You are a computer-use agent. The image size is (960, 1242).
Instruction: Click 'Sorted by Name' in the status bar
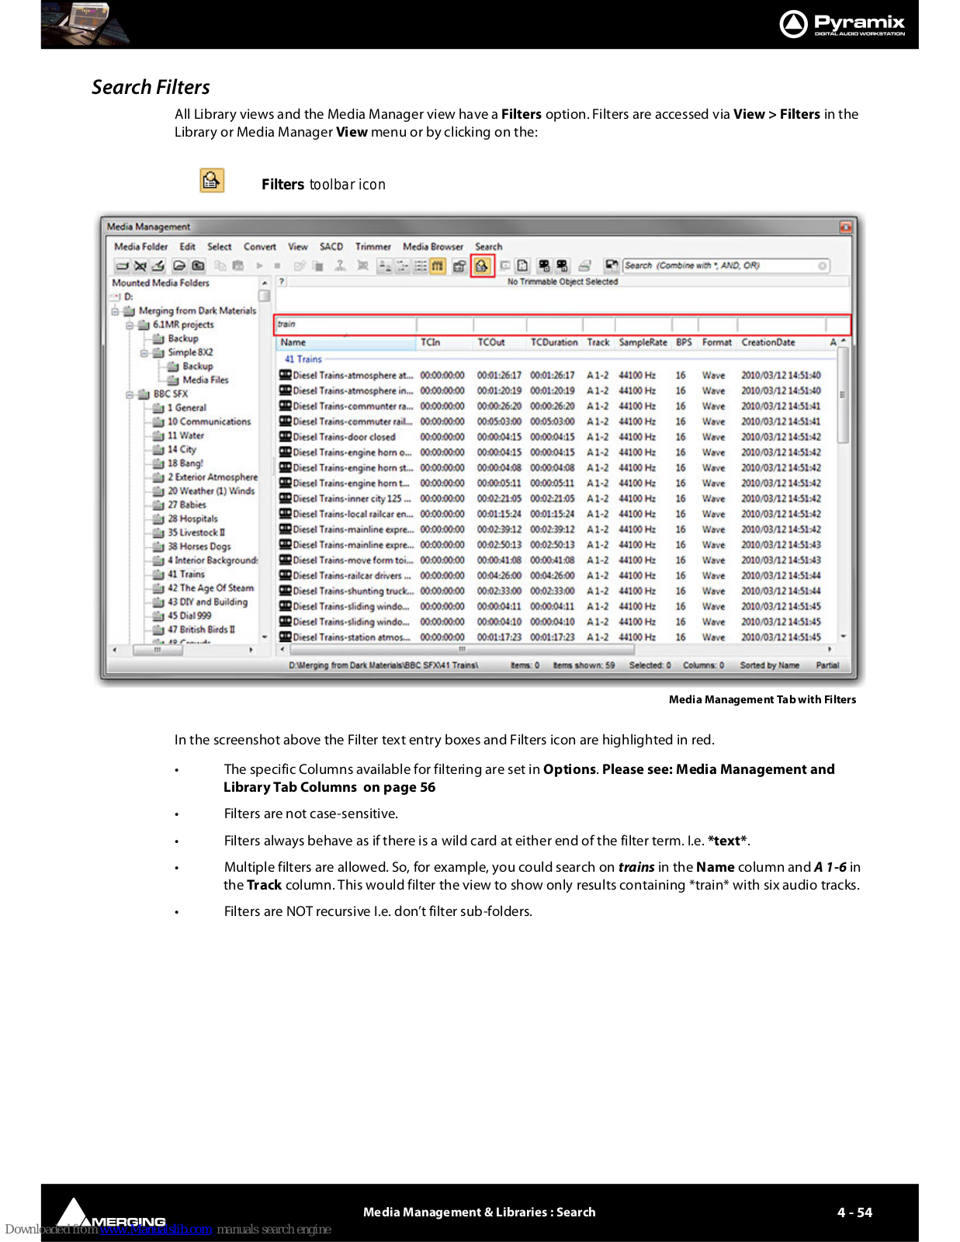pyautogui.click(x=769, y=665)
